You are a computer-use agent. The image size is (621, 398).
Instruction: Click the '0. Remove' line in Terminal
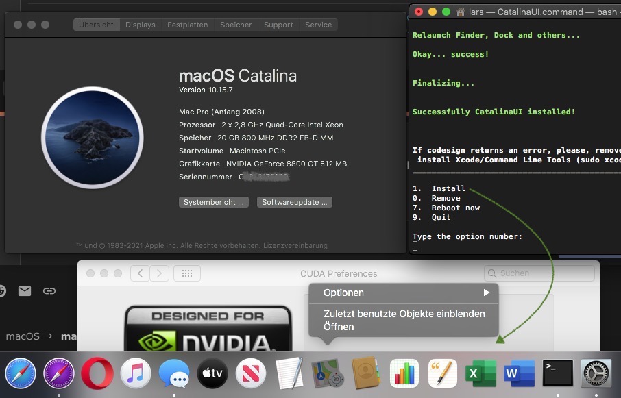[x=437, y=198]
